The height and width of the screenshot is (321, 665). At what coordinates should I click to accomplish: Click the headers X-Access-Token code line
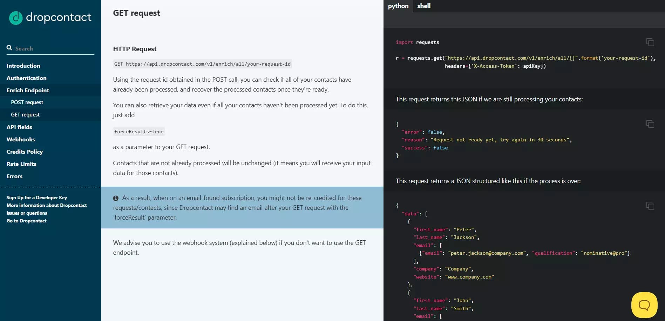click(495, 66)
